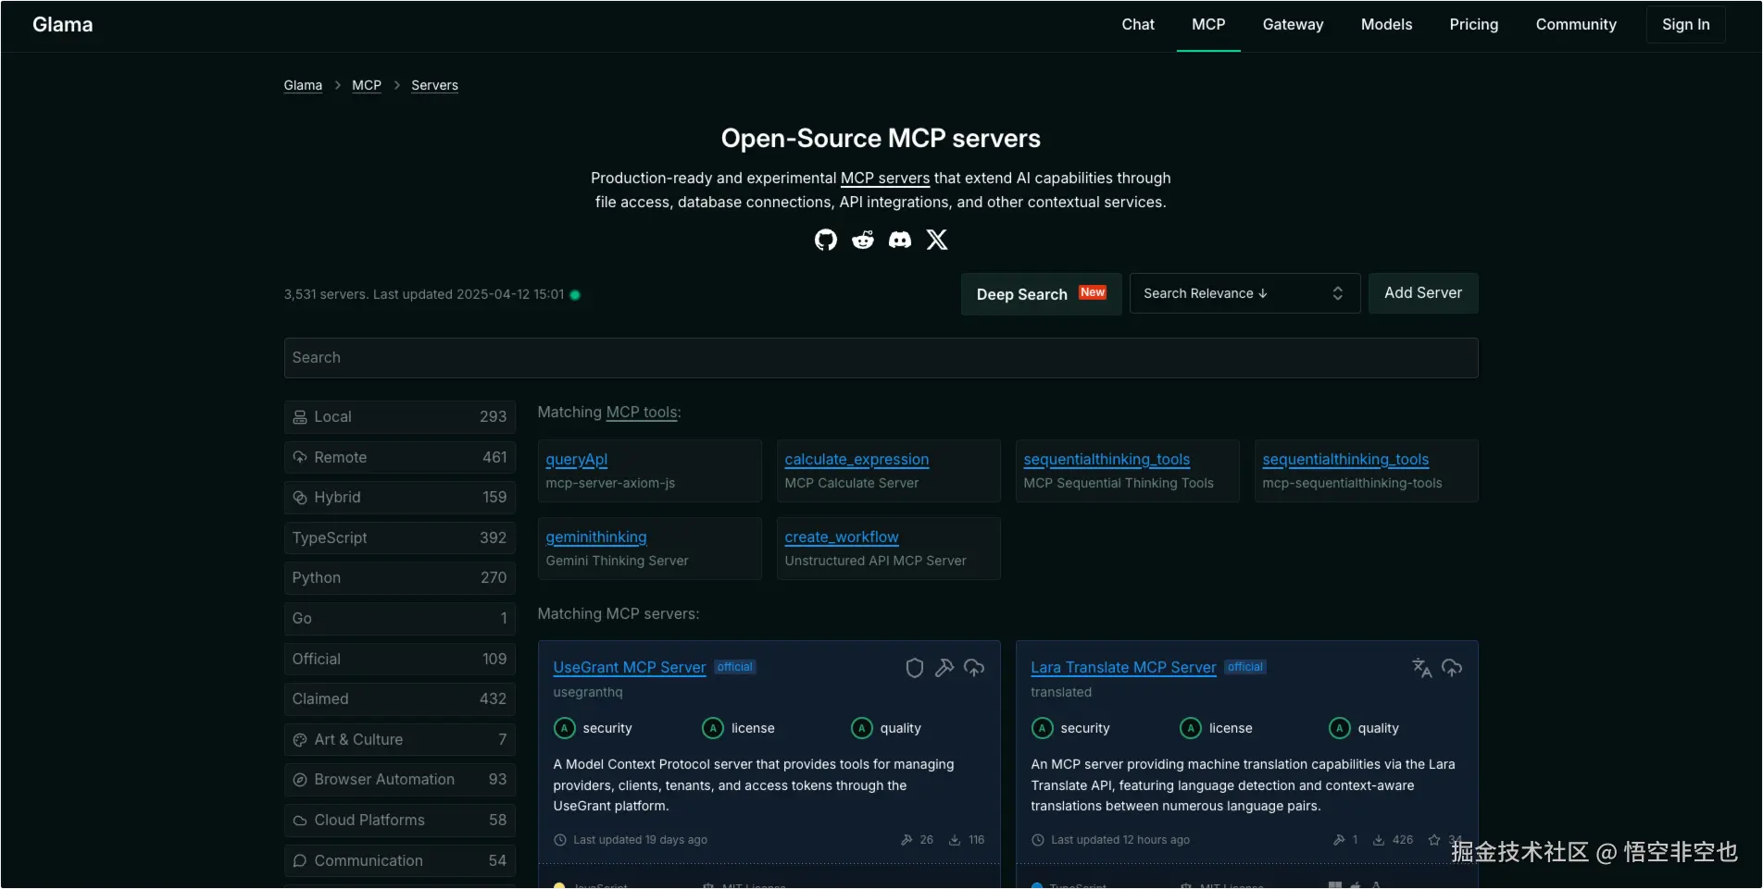This screenshot has height=889, width=1763.
Task: Click the translate icon on Lara Translate card
Action: tap(1422, 668)
